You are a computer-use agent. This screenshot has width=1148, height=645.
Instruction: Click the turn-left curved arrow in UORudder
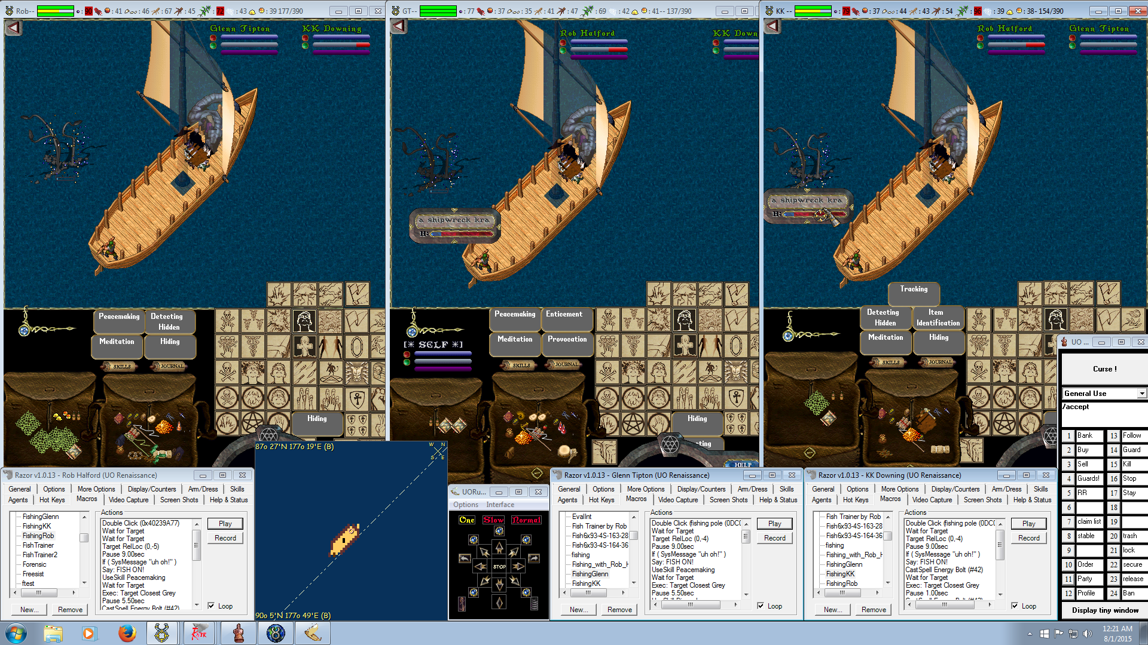coord(465,558)
